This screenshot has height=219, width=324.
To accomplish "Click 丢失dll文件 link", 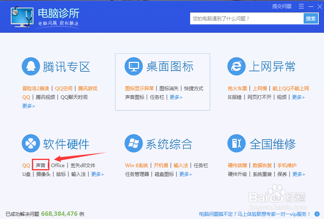I will (83, 166).
